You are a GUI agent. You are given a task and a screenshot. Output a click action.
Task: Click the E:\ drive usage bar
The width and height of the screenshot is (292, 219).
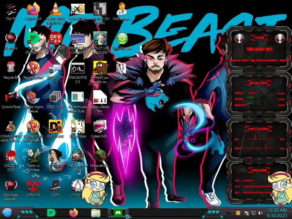[x=257, y=192]
